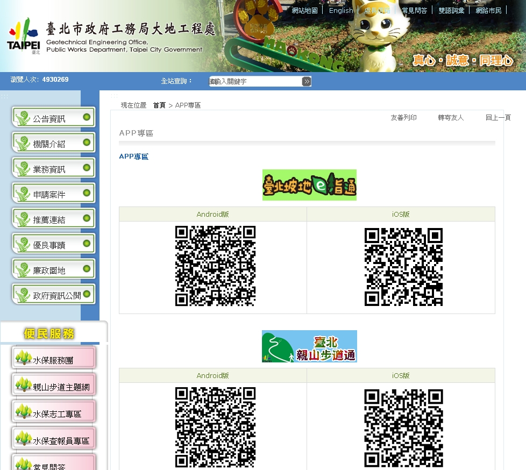Focus the keyword search input field
The image size is (526, 470).
255,81
